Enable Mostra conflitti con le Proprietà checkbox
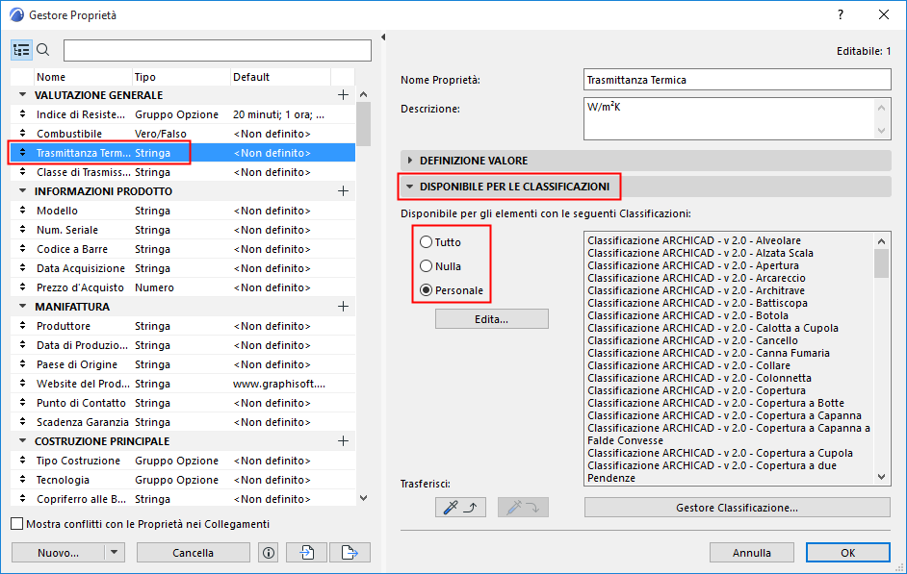The width and height of the screenshot is (907, 574). [17, 524]
